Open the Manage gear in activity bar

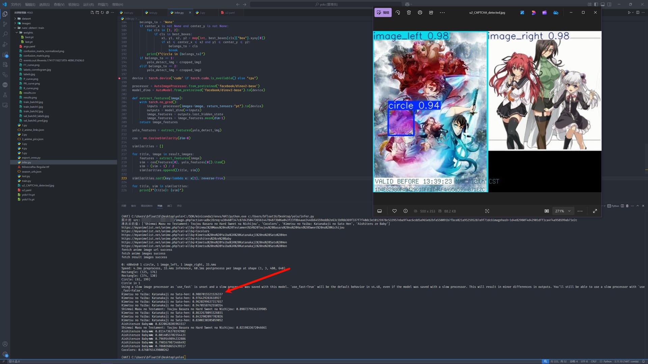5,354
